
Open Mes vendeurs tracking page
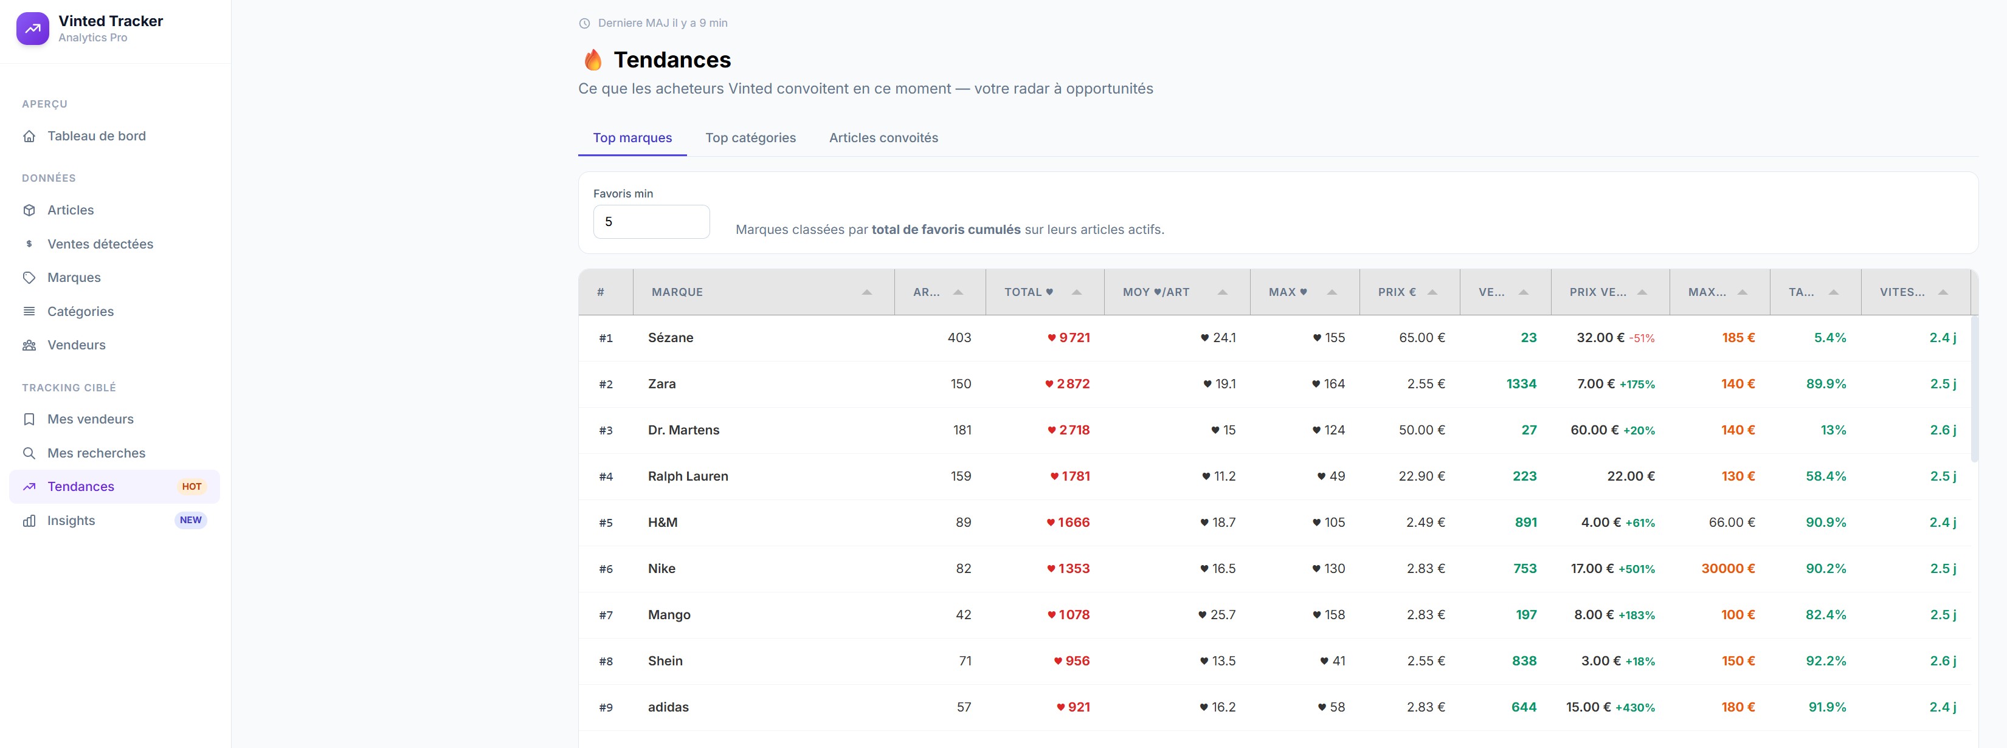(114, 419)
